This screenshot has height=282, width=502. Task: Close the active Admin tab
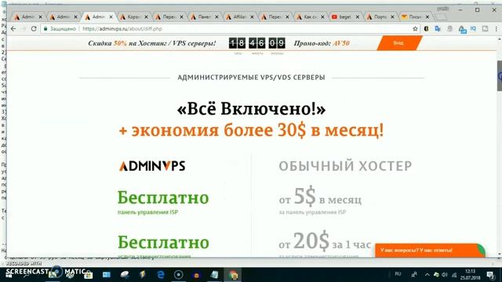(x=111, y=17)
